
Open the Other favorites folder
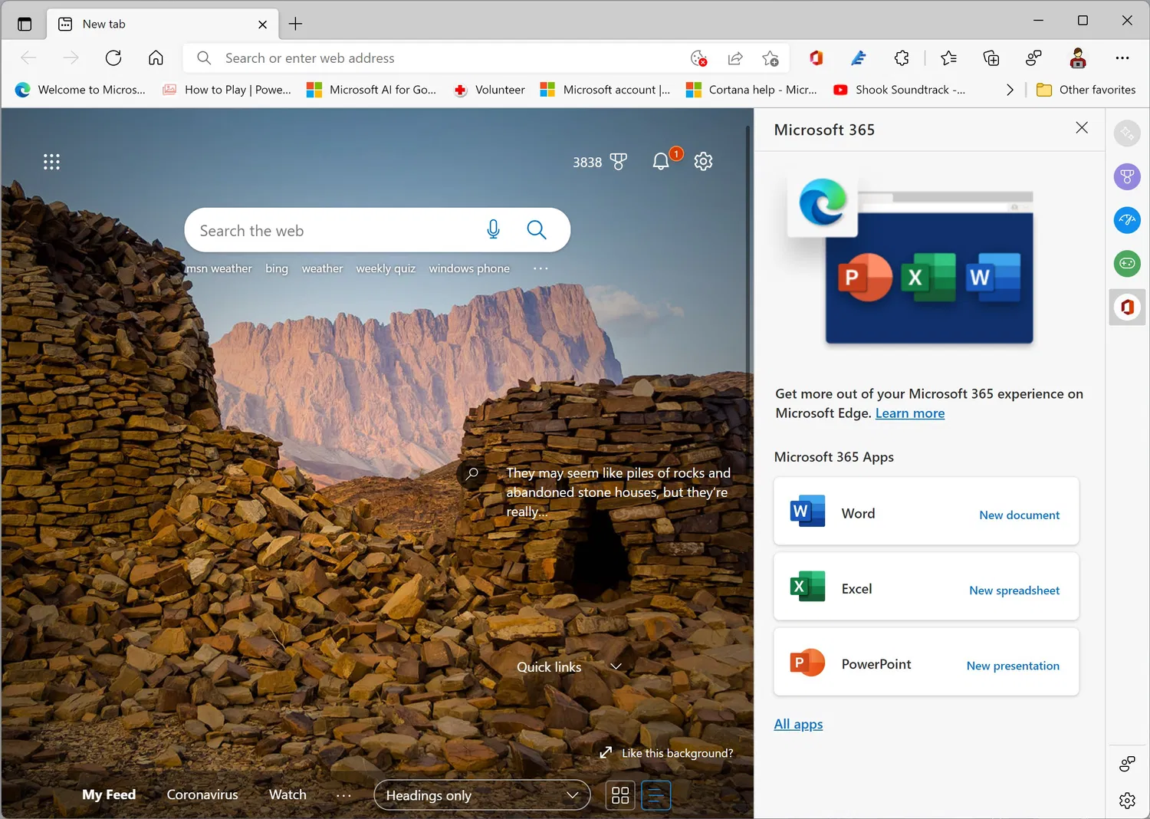(x=1086, y=90)
